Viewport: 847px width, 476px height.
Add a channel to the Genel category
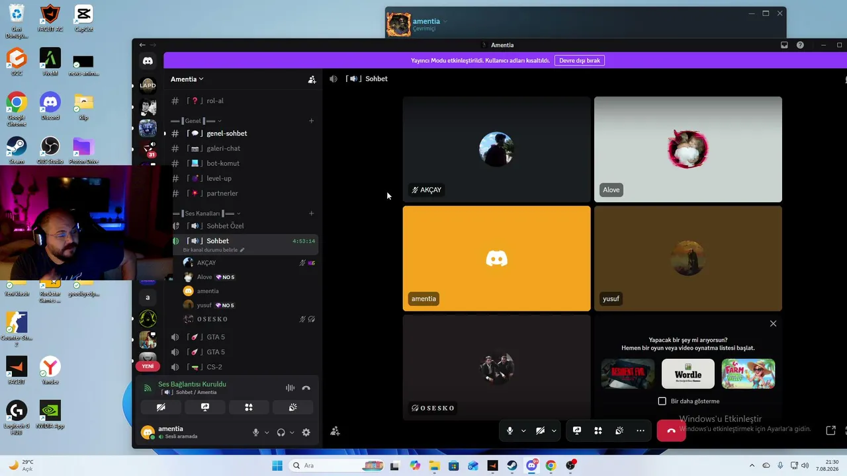[x=311, y=121]
